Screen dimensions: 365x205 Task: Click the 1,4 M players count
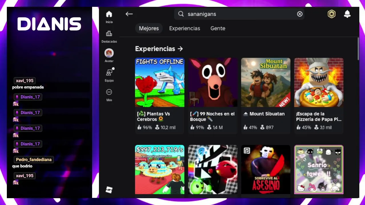pos(215,128)
